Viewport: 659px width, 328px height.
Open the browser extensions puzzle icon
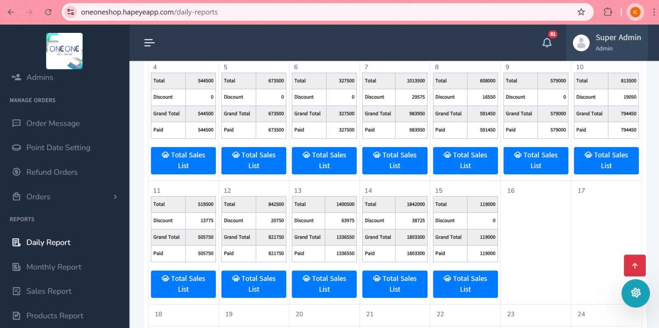(x=608, y=12)
